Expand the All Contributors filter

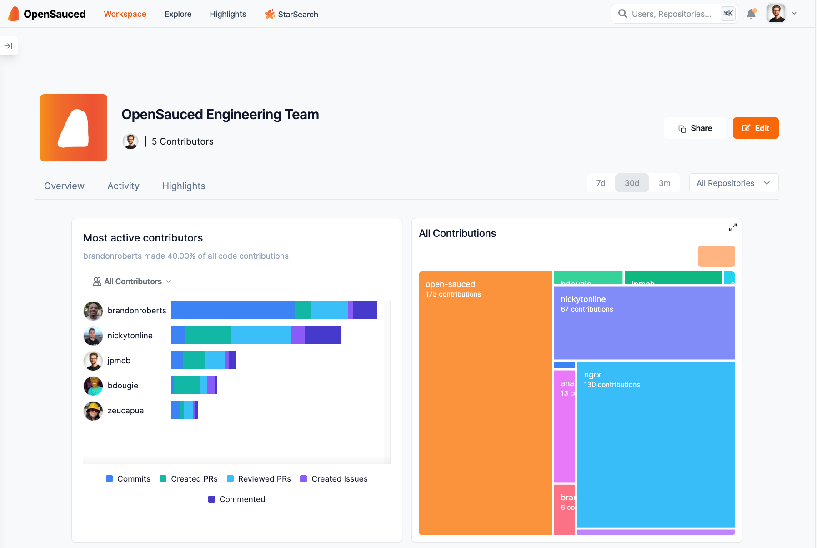click(x=132, y=282)
